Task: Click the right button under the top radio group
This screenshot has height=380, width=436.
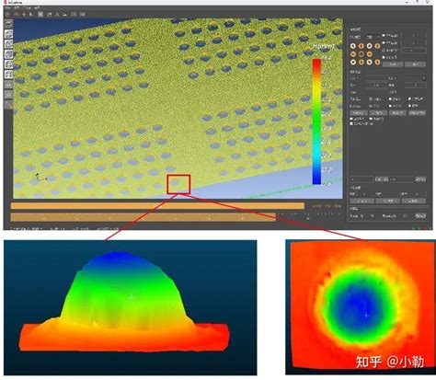Action: tap(415, 64)
